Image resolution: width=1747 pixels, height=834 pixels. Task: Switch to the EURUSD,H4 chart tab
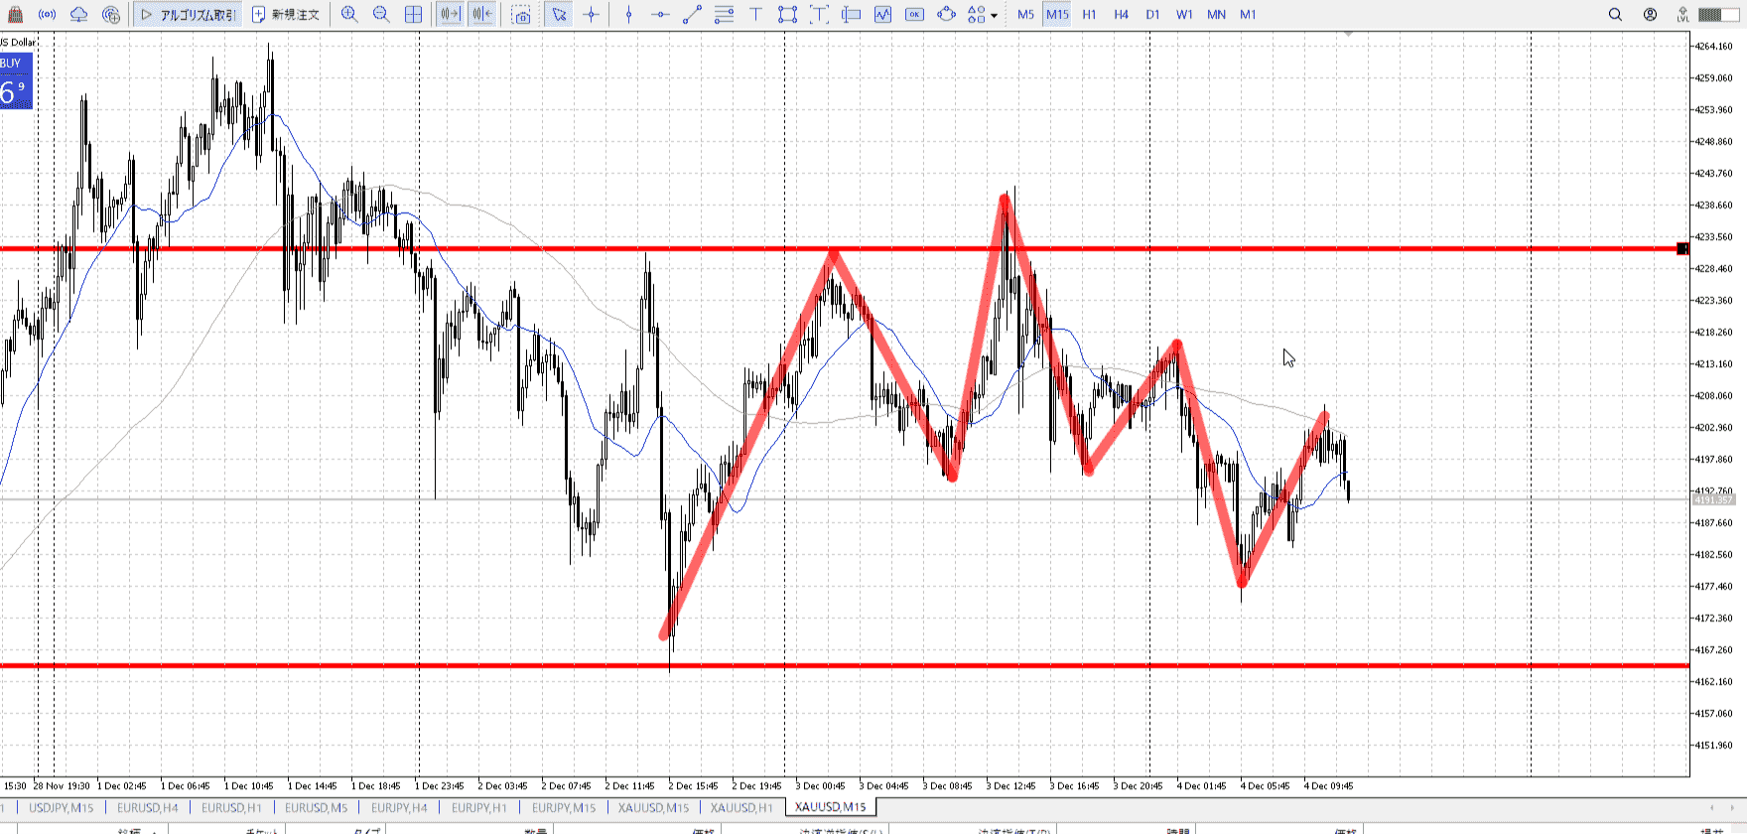[x=148, y=807]
